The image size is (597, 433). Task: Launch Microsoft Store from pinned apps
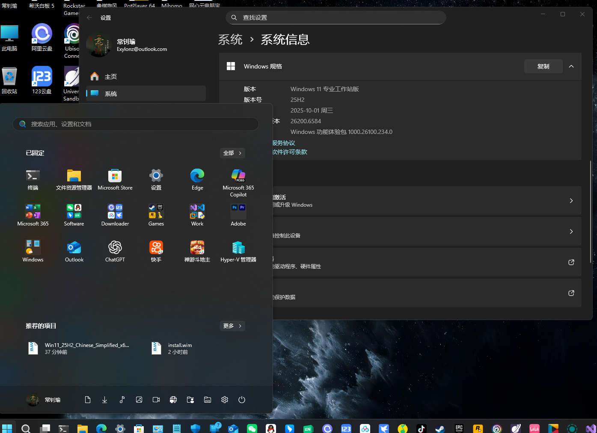115,179
